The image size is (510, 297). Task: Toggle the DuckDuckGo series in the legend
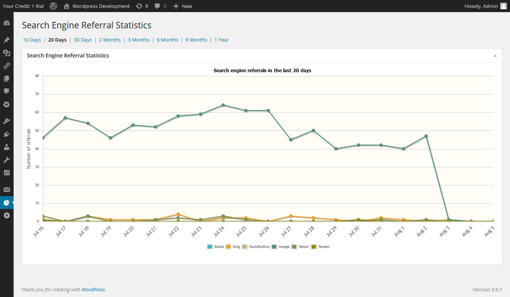pos(256,247)
